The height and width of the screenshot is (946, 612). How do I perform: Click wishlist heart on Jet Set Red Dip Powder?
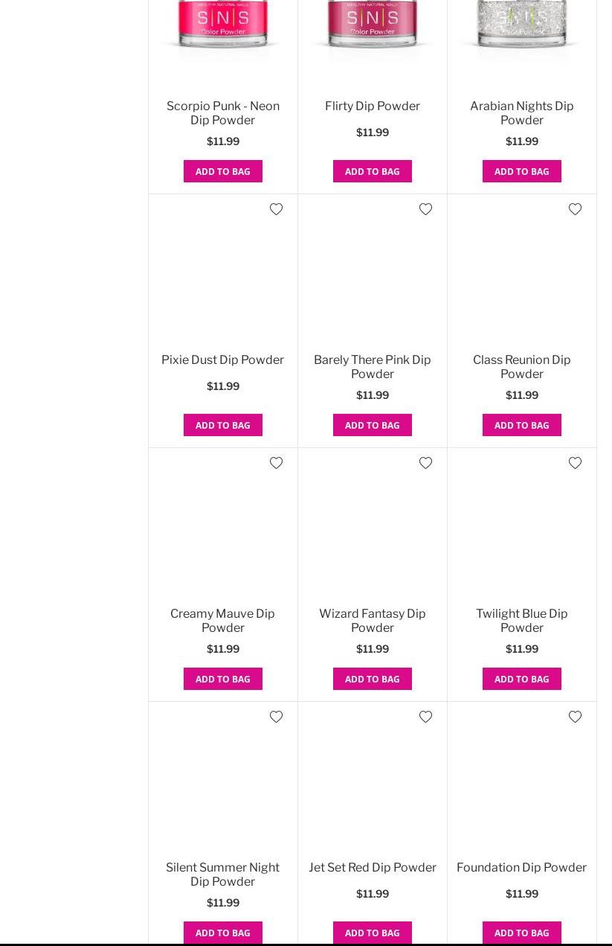click(425, 717)
